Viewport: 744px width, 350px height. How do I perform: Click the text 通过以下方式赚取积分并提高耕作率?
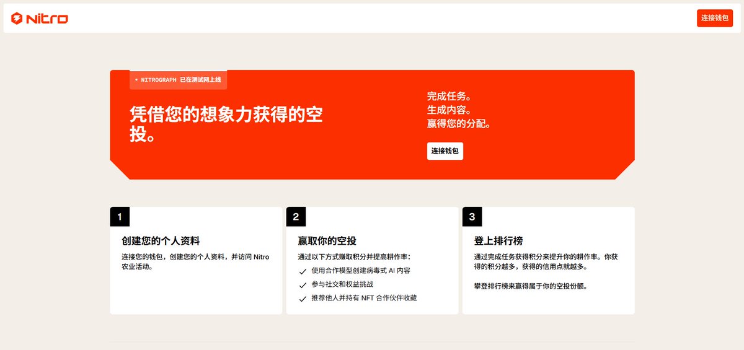click(x=354, y=257)
